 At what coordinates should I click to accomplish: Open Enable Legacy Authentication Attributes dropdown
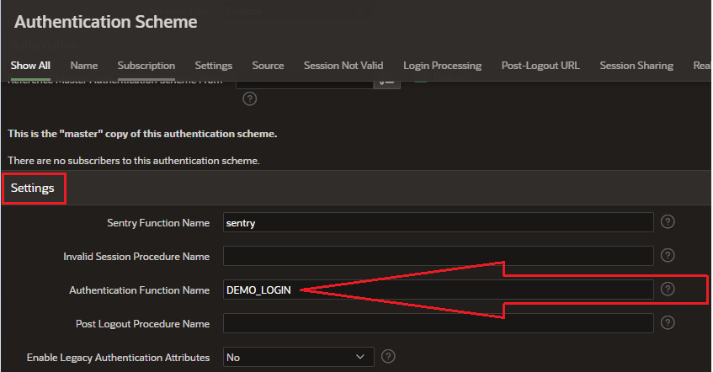click(298, 357)
